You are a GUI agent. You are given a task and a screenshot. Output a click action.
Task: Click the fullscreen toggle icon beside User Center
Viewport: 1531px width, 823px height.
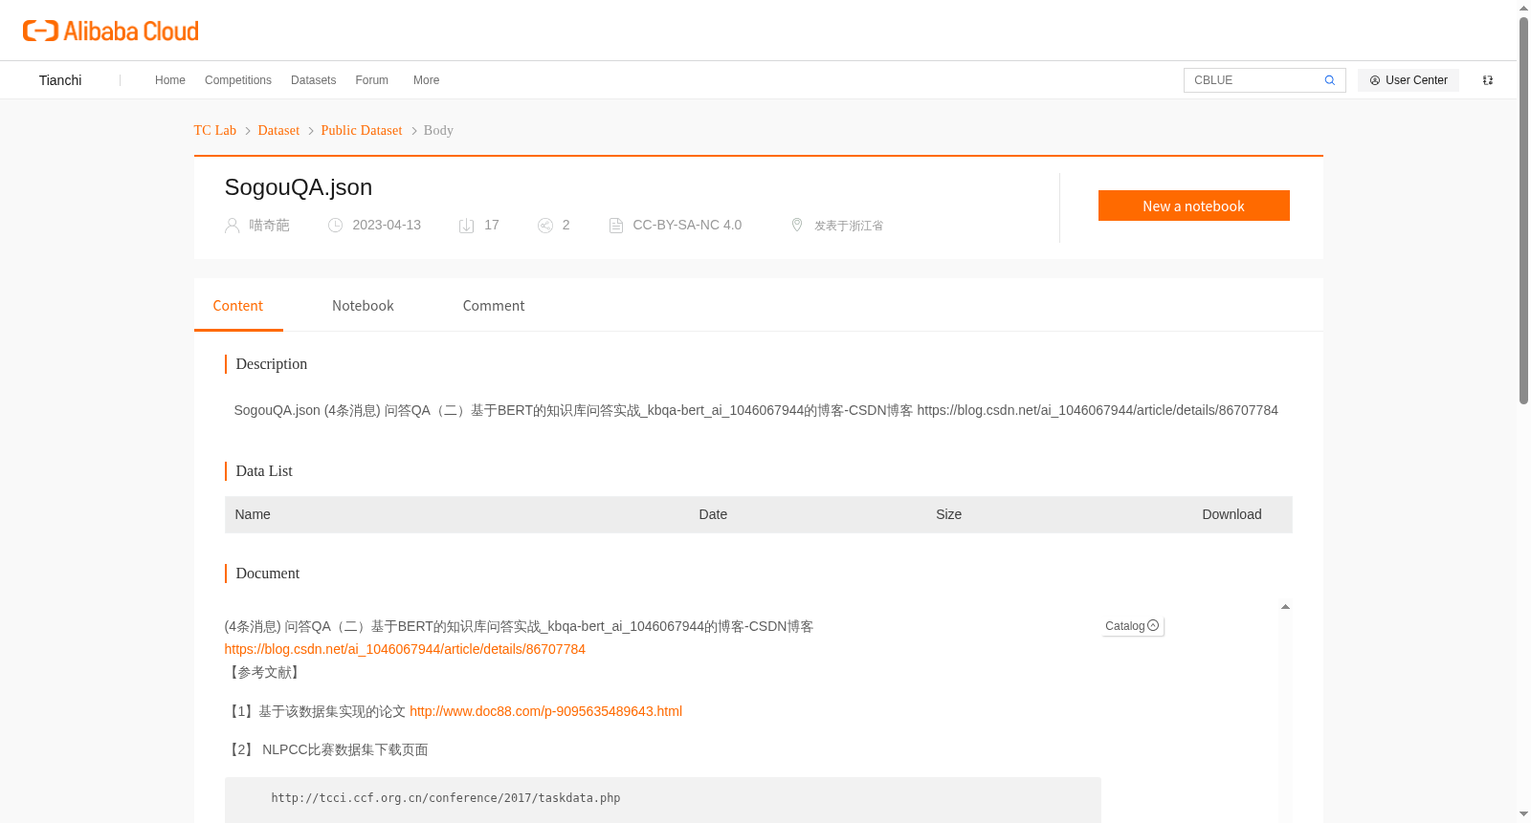(x=1488, y=80)
